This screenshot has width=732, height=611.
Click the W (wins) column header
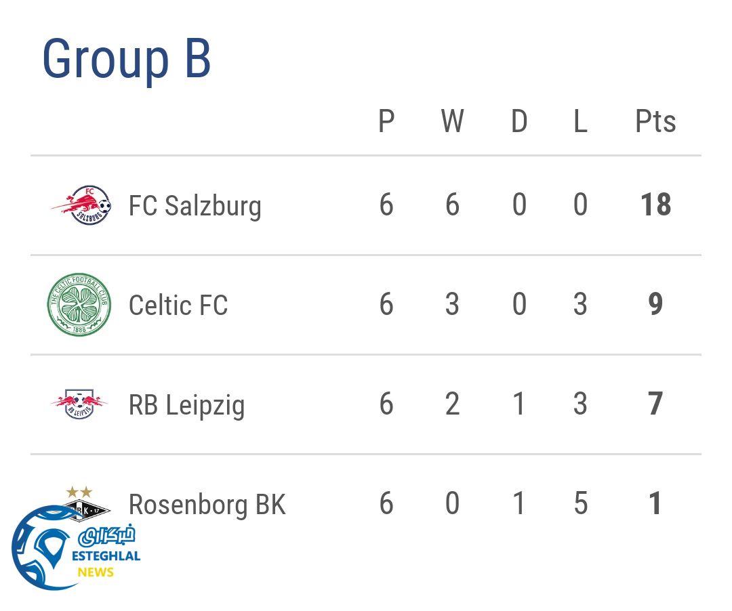tap(452, 122)
